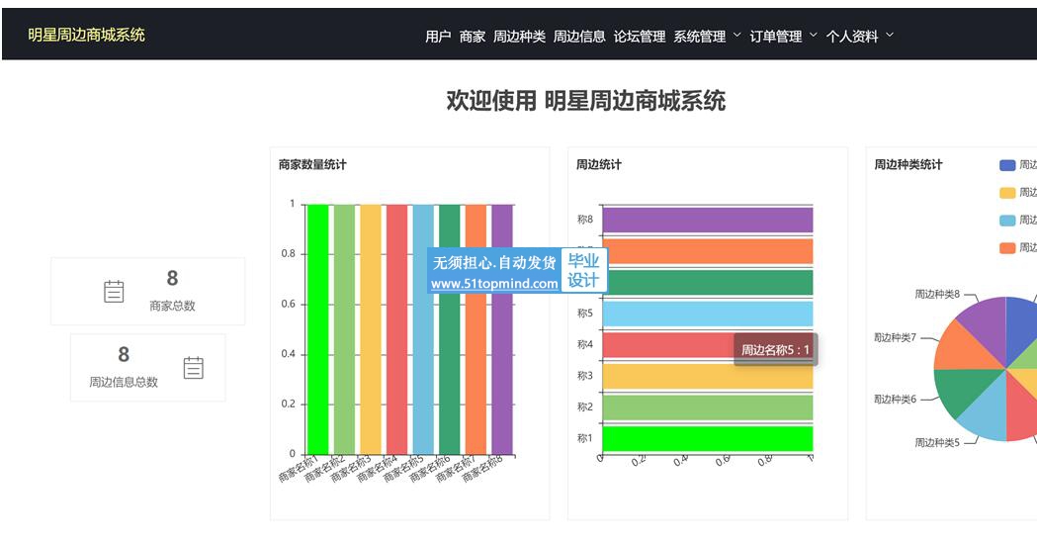
Task: Click the 商家名称1 x-axis label
Action: 299,468
